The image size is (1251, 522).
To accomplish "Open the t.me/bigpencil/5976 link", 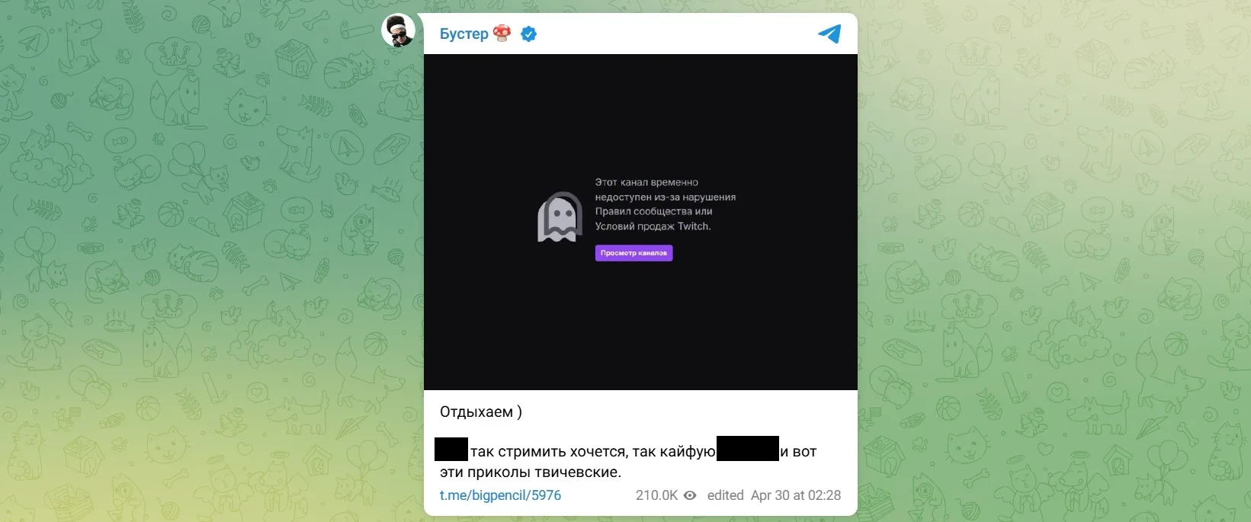I will [x=500, y=495].
